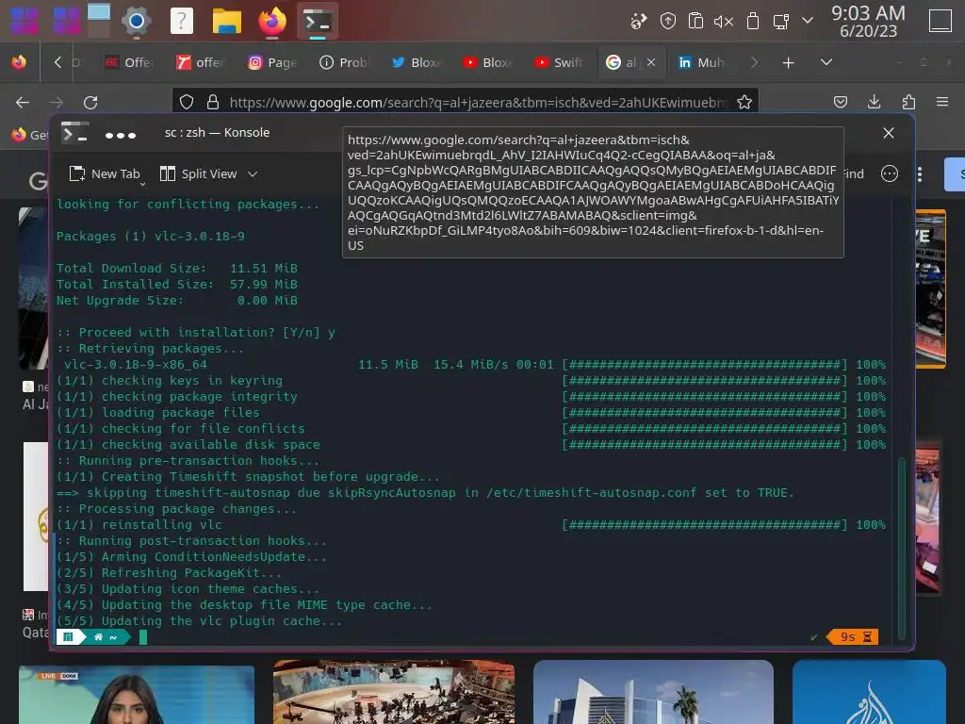The image size is (965, 724).
Task: Click the Firefox icon in the top panel
Action: tap(272, 22)
